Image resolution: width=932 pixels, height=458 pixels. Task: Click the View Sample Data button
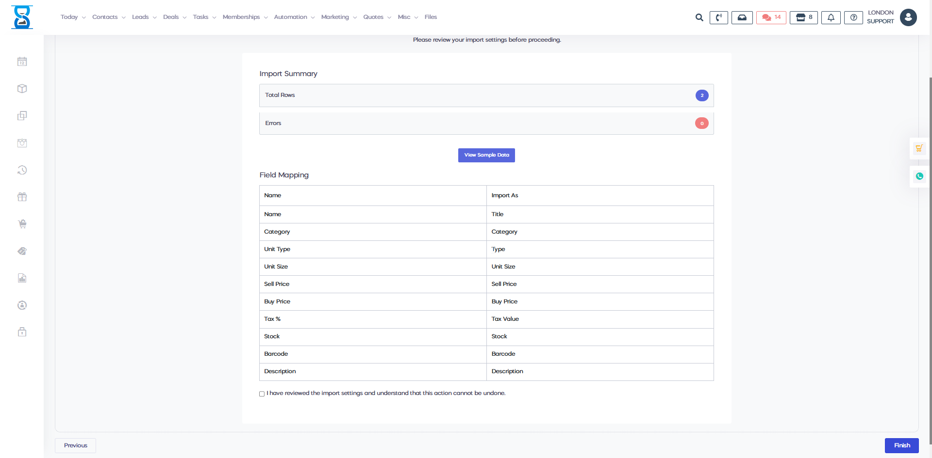(486, 155)
